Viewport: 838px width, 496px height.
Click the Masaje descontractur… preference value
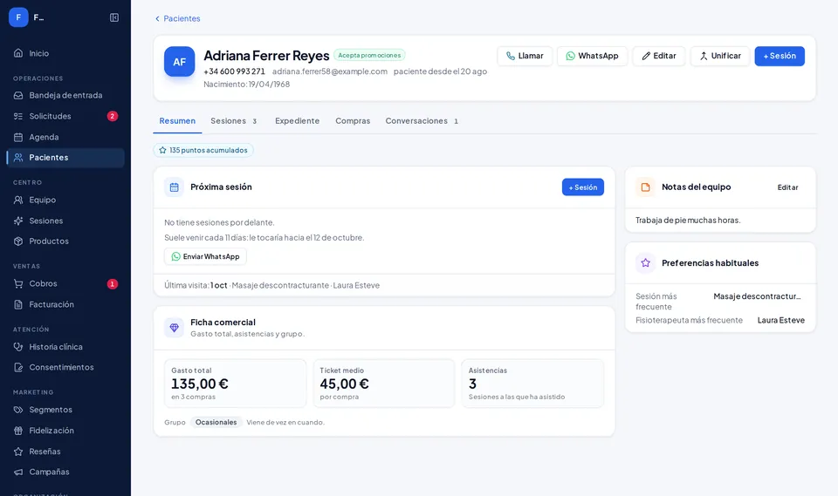758,296
